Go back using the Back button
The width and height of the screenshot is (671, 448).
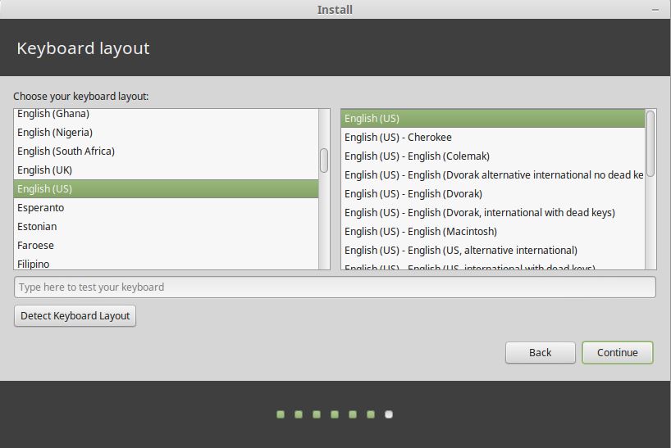coord(540,352)
